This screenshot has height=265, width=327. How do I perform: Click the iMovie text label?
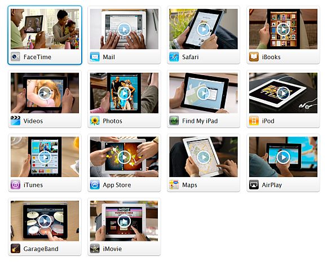coord(112,249)
